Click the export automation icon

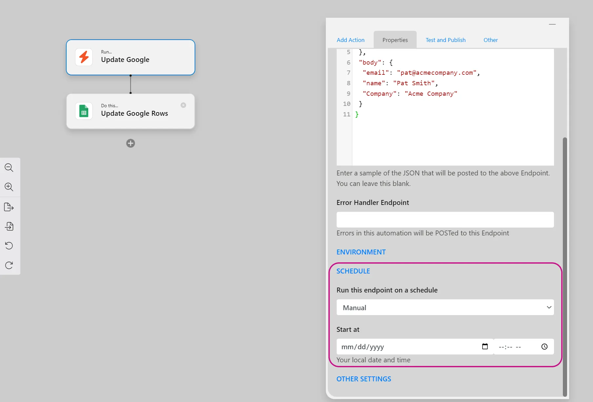(x=9, y=207)
